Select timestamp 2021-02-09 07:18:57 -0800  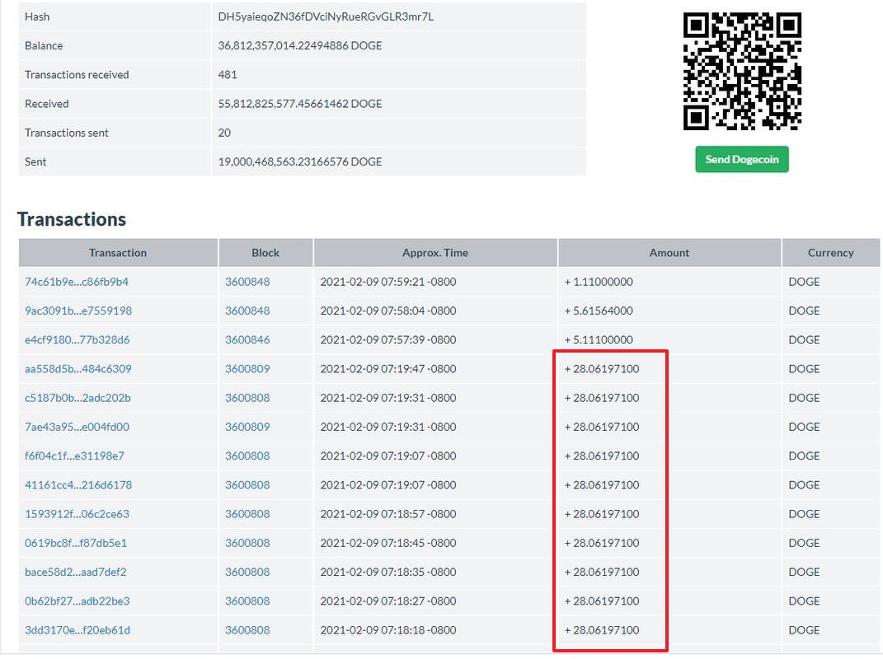pos(388,514)
